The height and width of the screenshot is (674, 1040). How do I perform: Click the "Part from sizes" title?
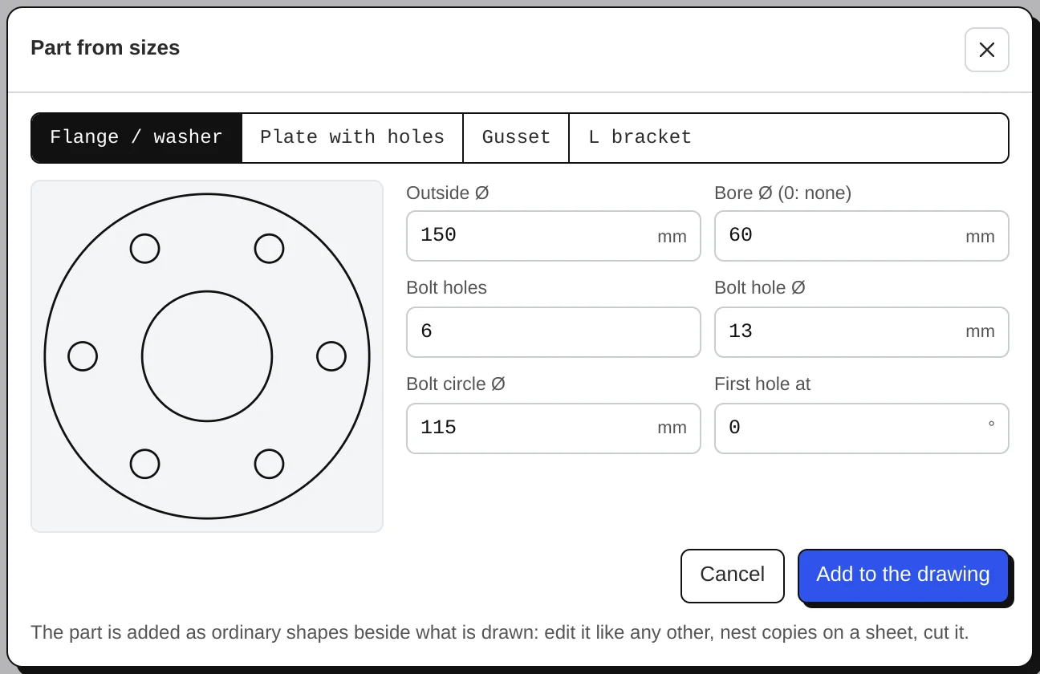pyautogui.click(x=105, y=47)
